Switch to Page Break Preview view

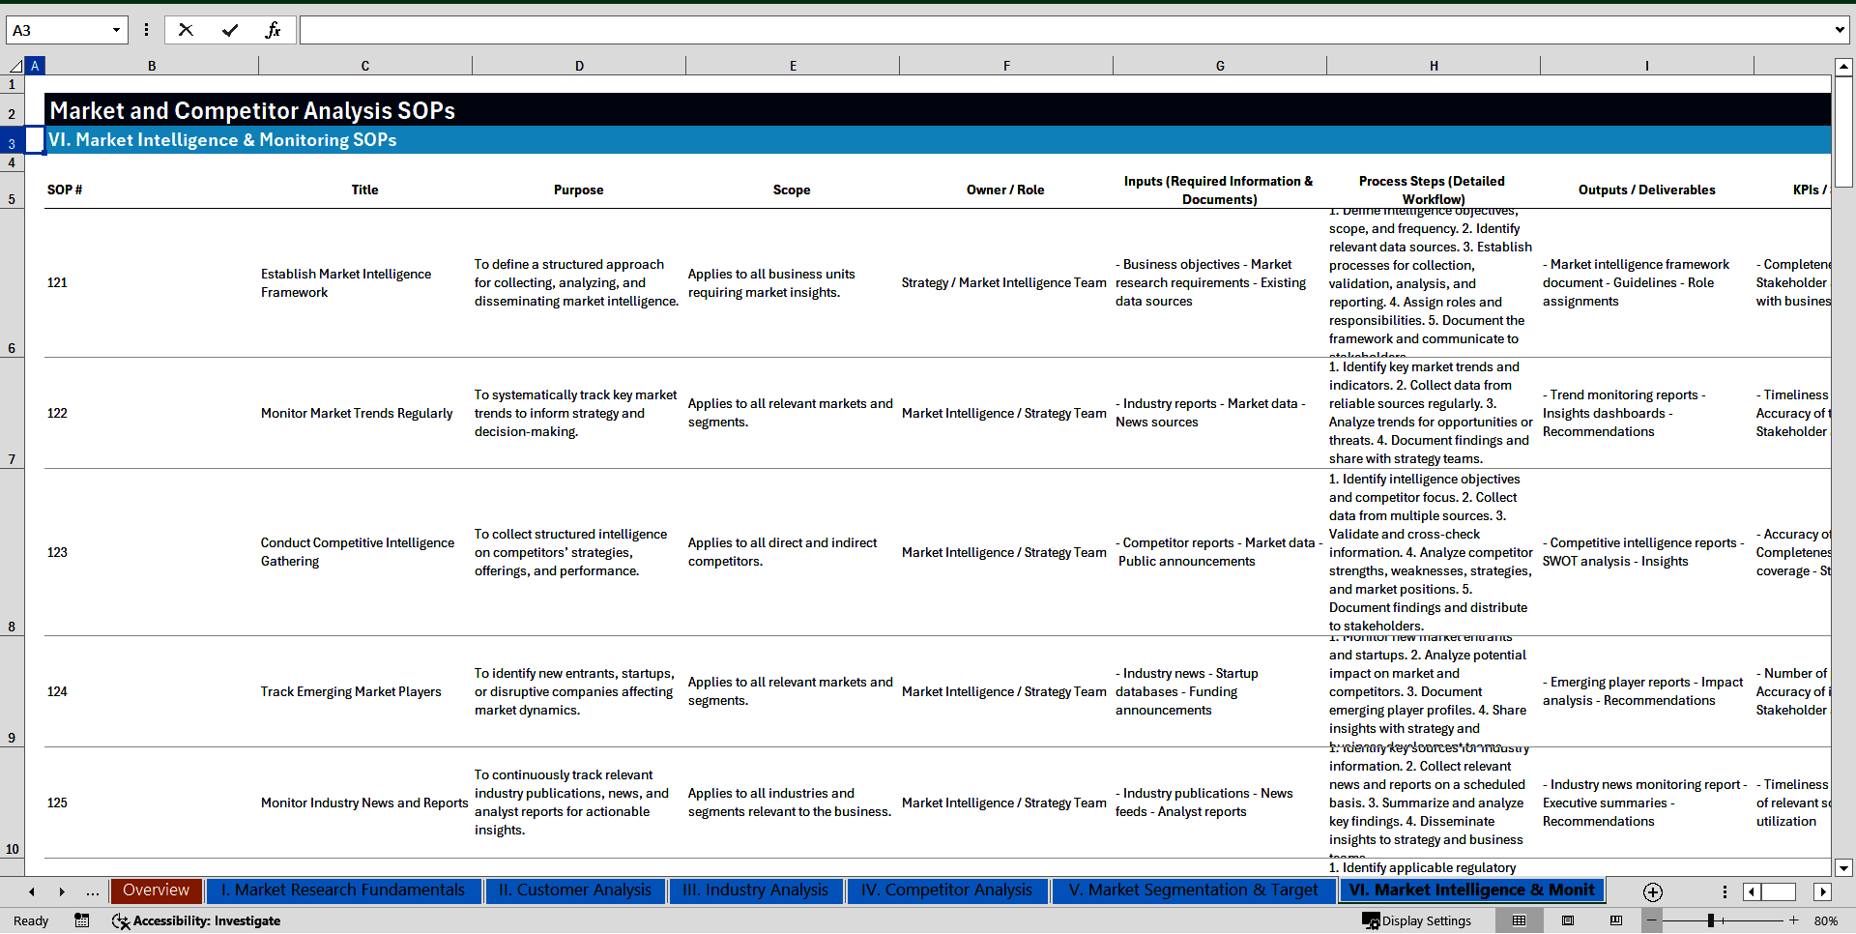[x=1615, y=920]
